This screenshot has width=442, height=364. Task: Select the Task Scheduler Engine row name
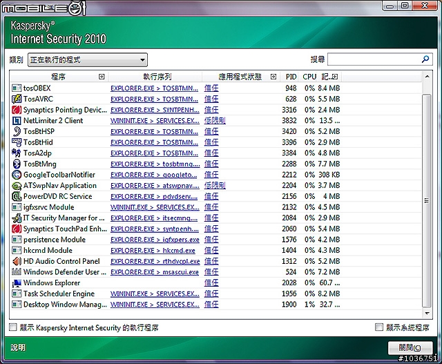point(59,294)
